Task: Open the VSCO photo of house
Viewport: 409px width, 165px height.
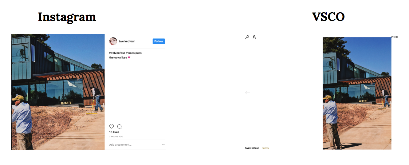Action: tap(357, 93)
